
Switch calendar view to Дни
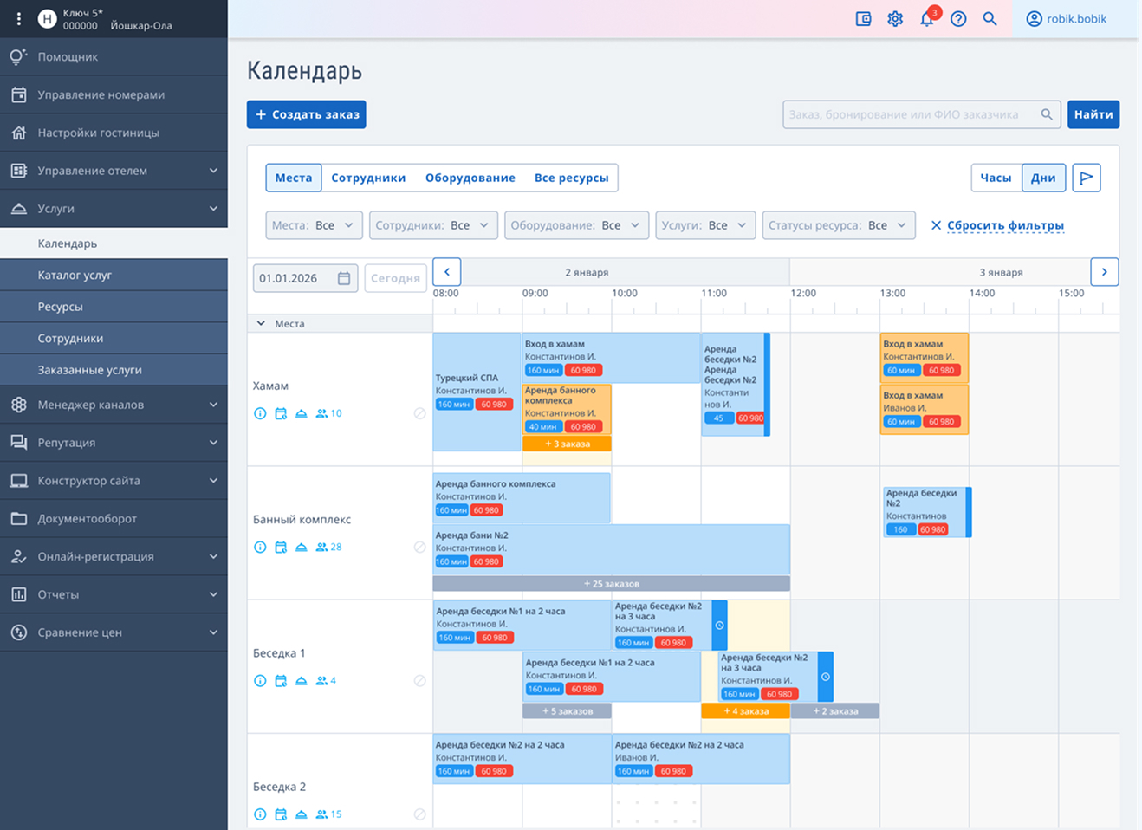[1043, 178]
